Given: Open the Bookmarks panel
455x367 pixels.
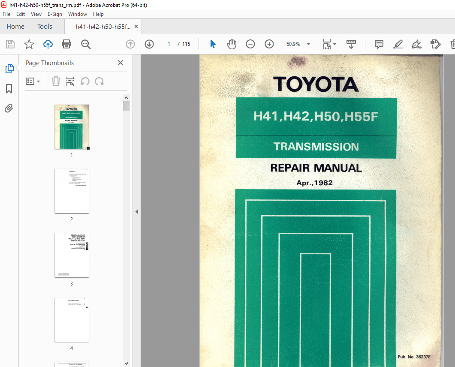Looking at the screenshot, I should [9, 89].
